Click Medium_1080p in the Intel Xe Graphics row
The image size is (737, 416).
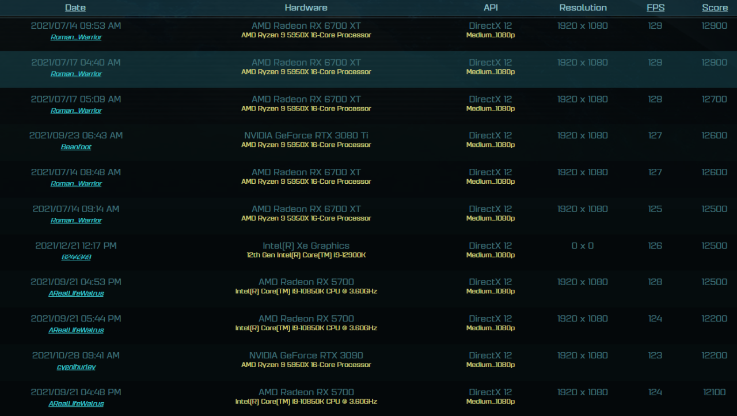coord(490,255)
